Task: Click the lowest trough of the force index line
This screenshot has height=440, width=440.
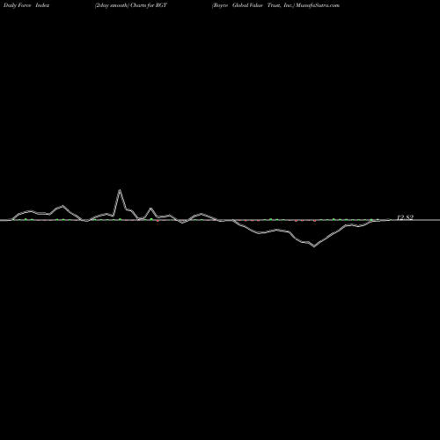Action: (x=314, y=246)
